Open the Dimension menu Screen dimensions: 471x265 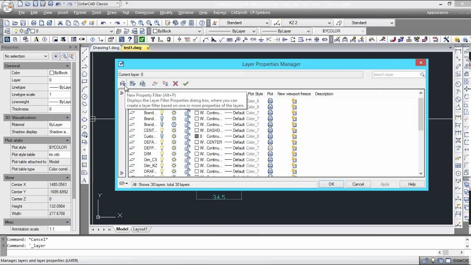coord(145,13)
